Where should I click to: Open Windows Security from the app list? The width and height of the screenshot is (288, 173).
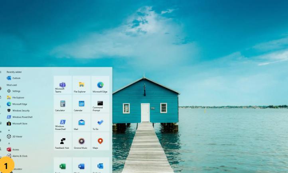click(18, 111)
